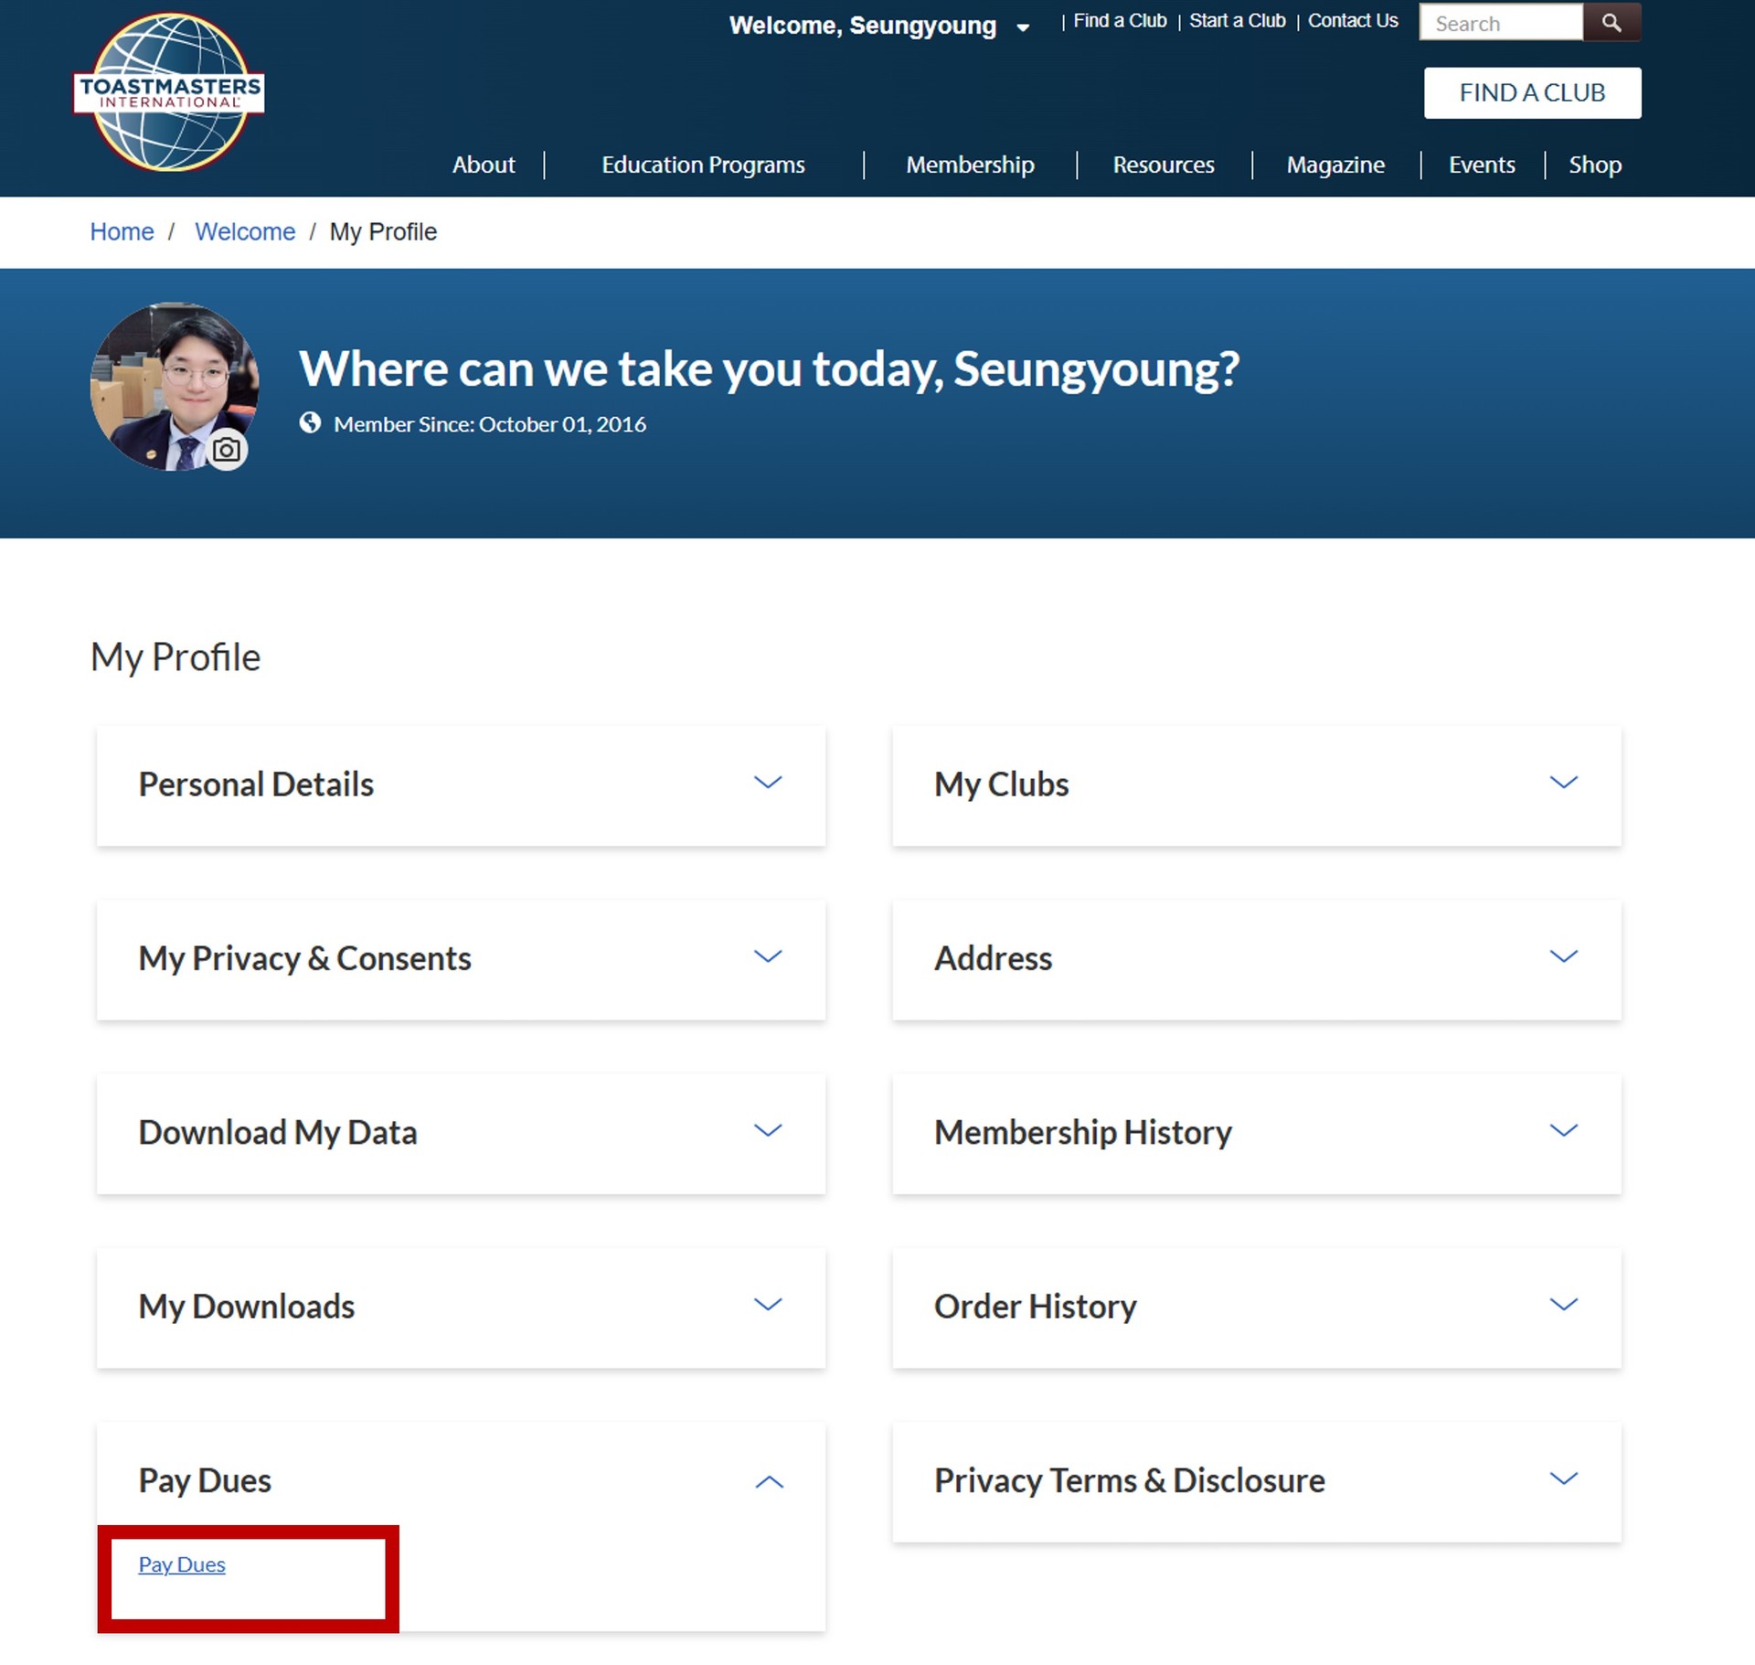The image size is (1755, 1665).
Task: Expand My Privacy & Consents panel
Action: pyautogui.click(x=461, y=958)
